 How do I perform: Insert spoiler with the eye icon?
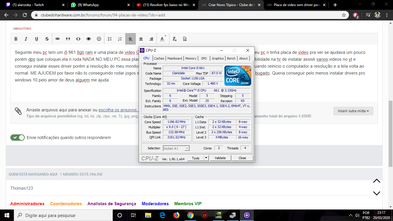coord(89,39)
